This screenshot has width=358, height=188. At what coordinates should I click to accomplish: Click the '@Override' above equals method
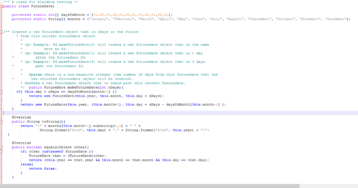tap(21, 143)
